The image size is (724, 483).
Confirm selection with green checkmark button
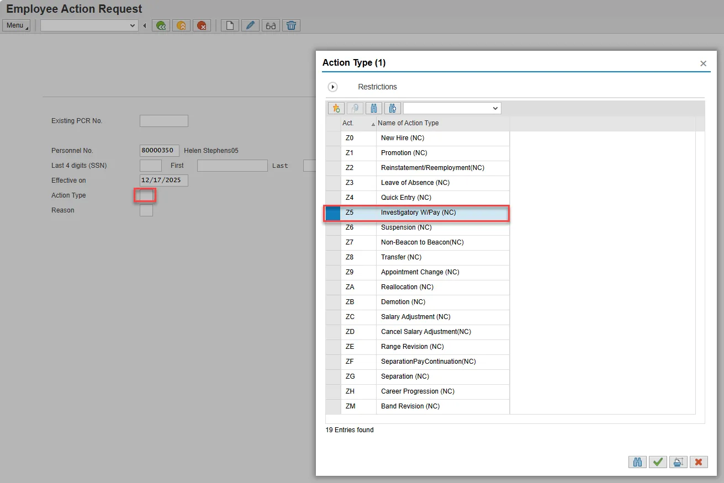click(x=658, y=462)
